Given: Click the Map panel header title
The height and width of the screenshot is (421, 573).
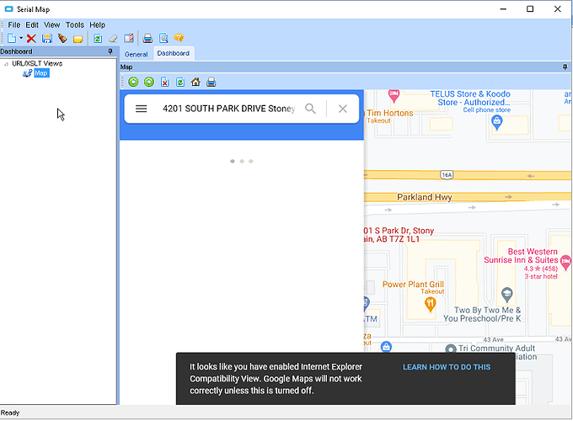Looking at the screenshot, I should tap(126, 67).
